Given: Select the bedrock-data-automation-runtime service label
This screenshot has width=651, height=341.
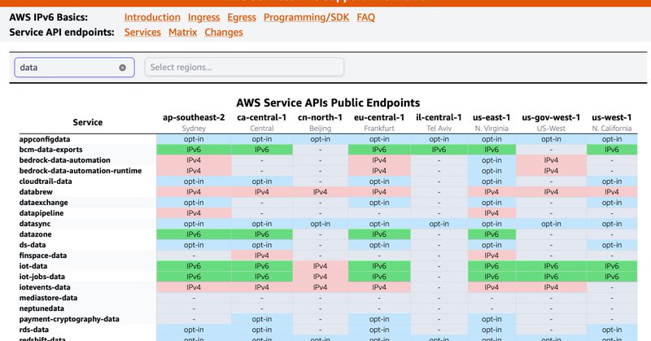Looking at the screenshot, I should point(81,171).
